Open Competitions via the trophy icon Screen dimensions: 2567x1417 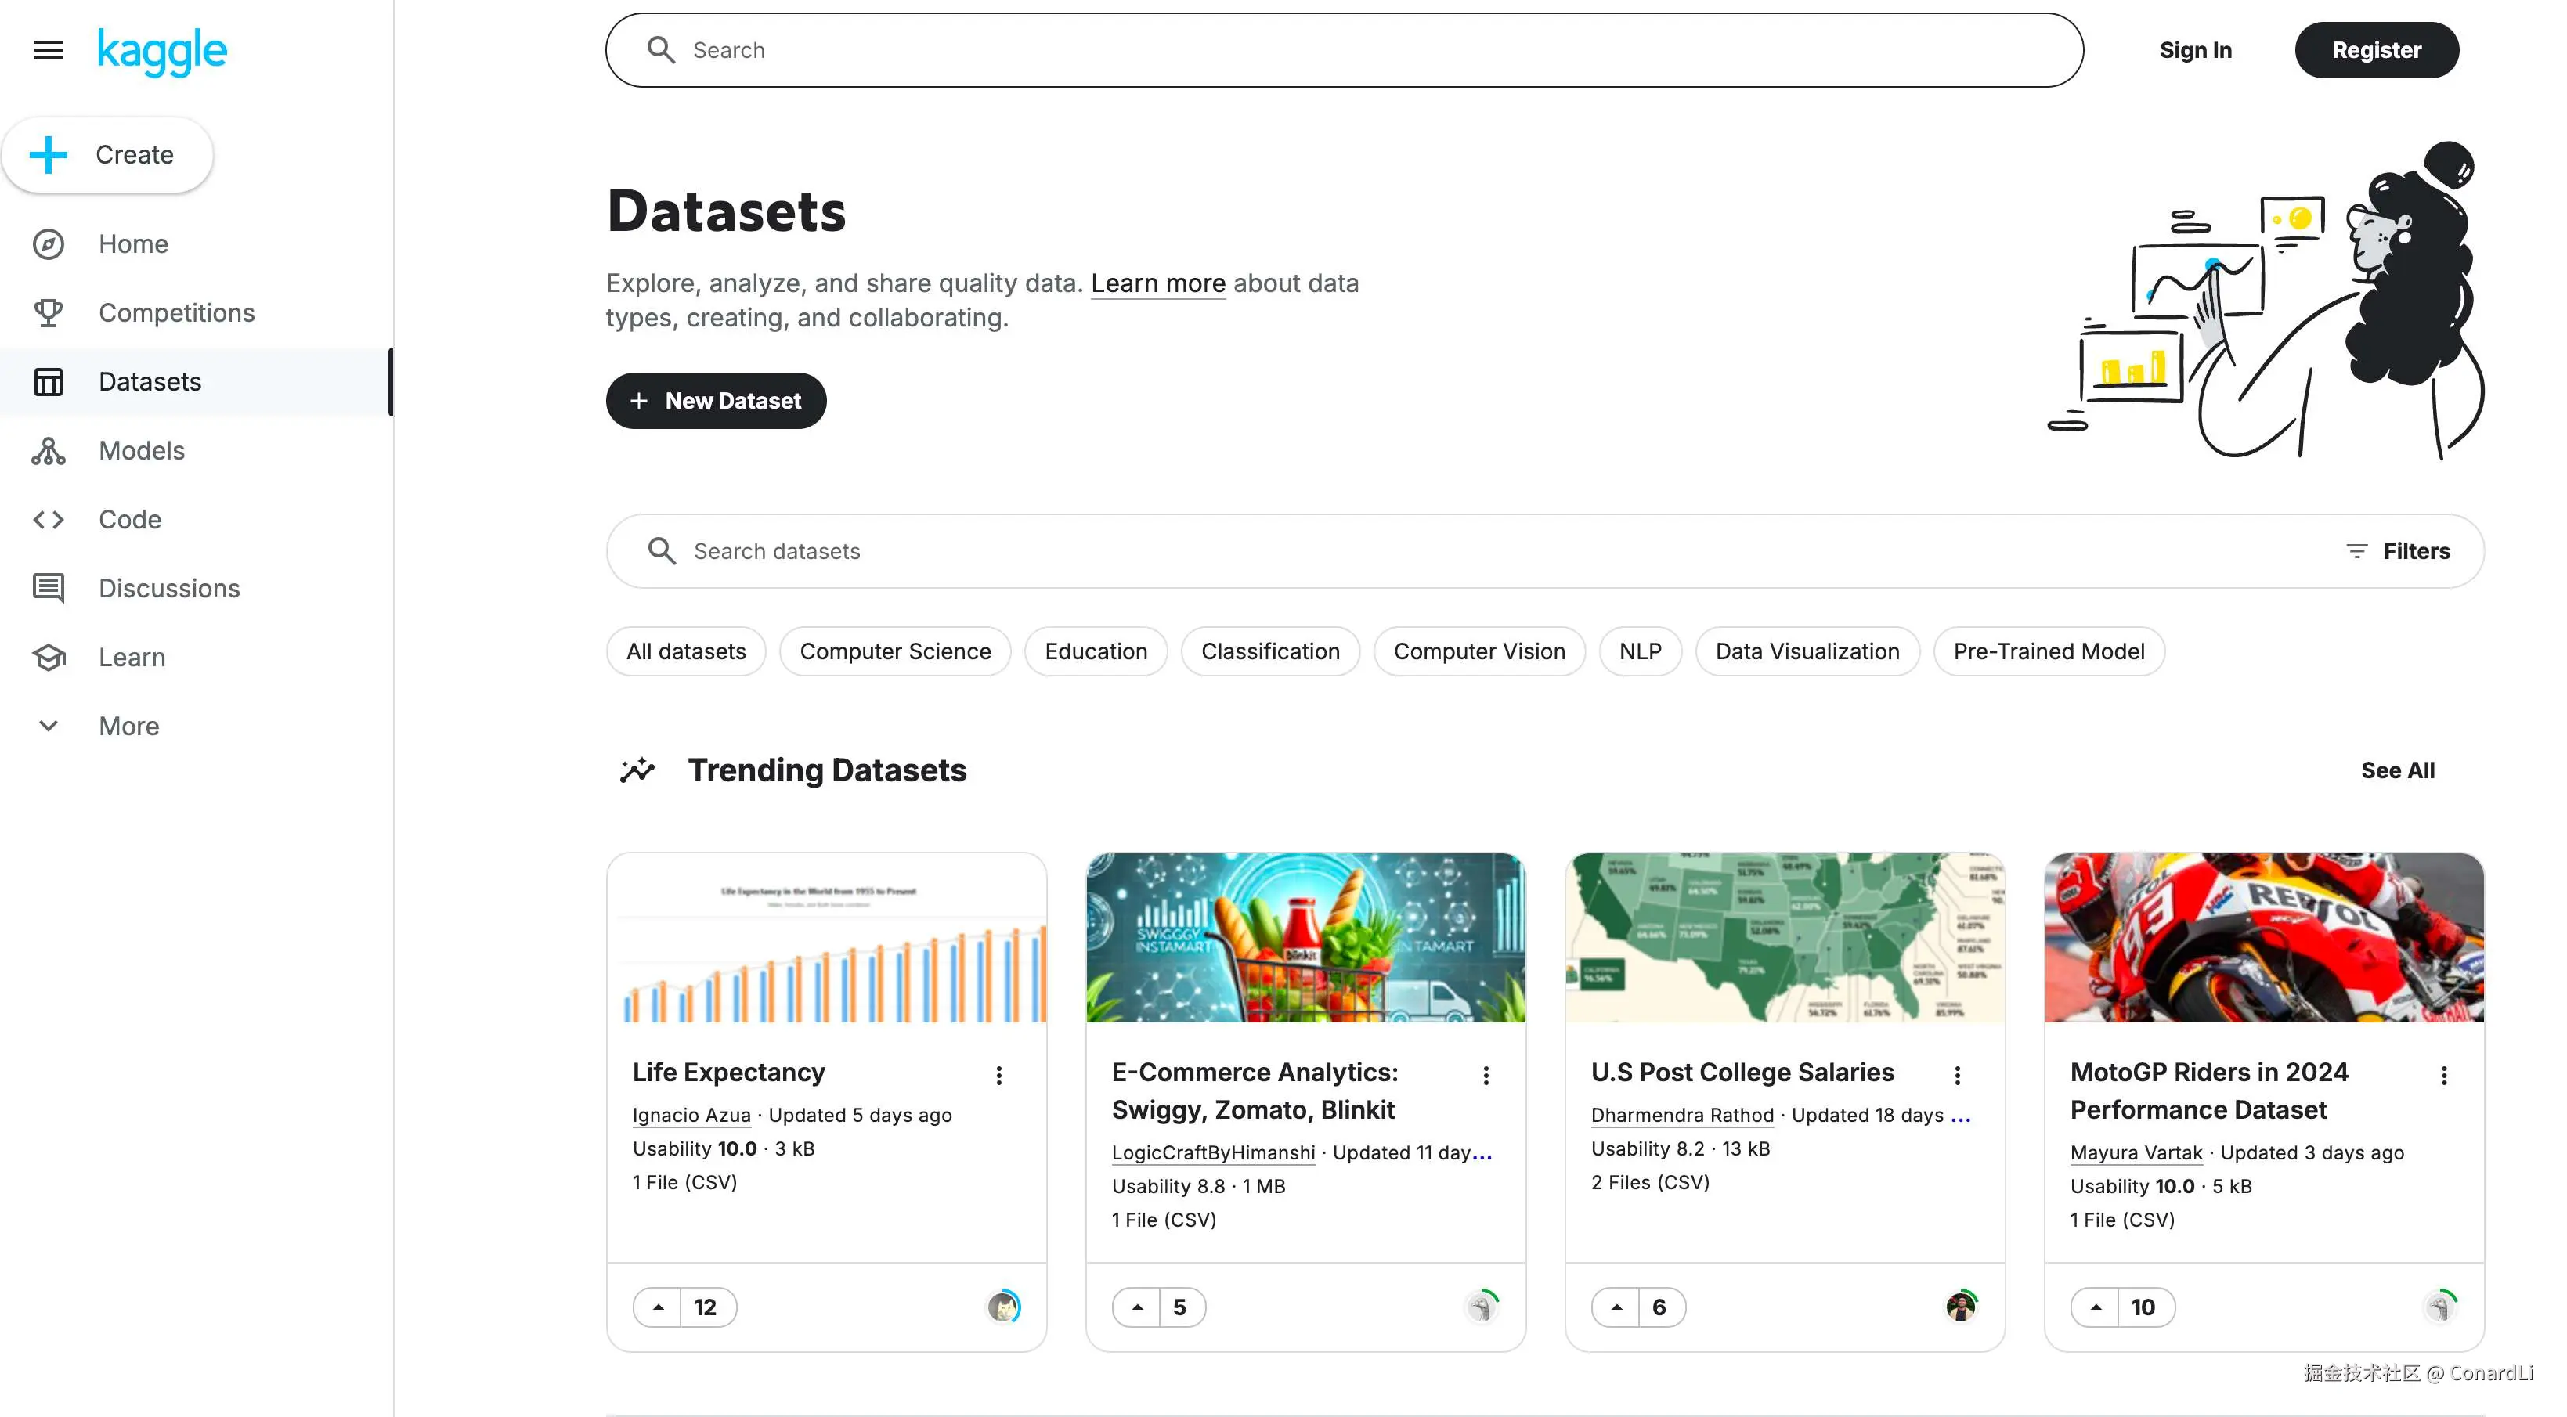pos(49,313)
